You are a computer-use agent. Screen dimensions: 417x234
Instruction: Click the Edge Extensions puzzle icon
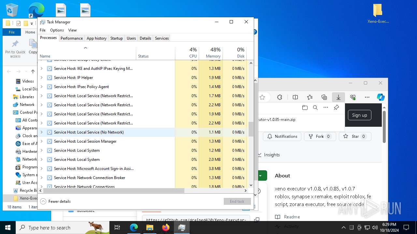point(280,97)
